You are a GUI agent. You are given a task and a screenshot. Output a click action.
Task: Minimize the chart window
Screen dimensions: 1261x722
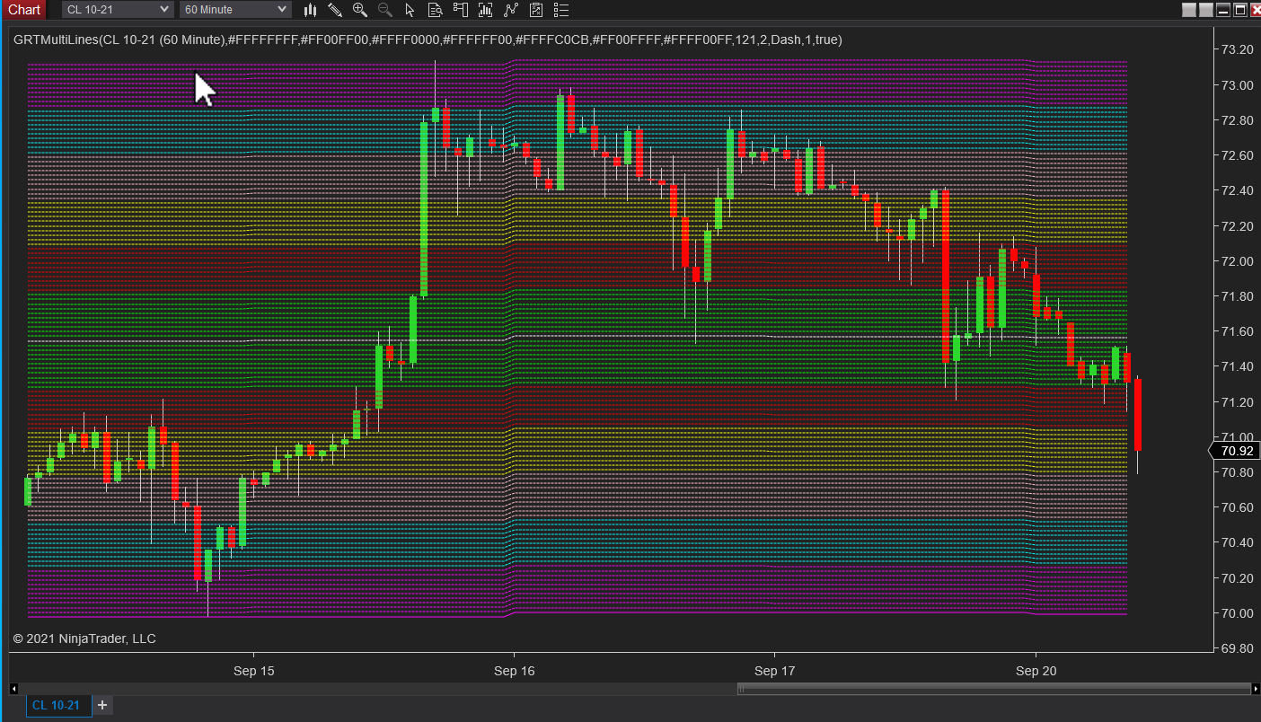point(1223,10)
